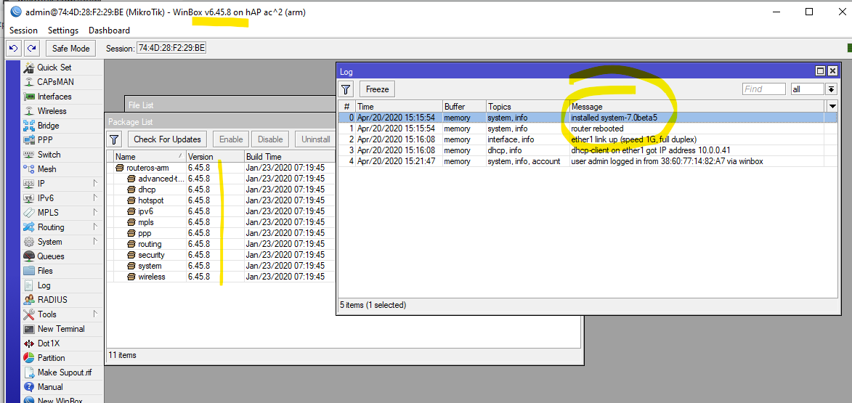852x403 pixels.
Task: Expand the IPv6 submenu
Action: coord(96,198)
